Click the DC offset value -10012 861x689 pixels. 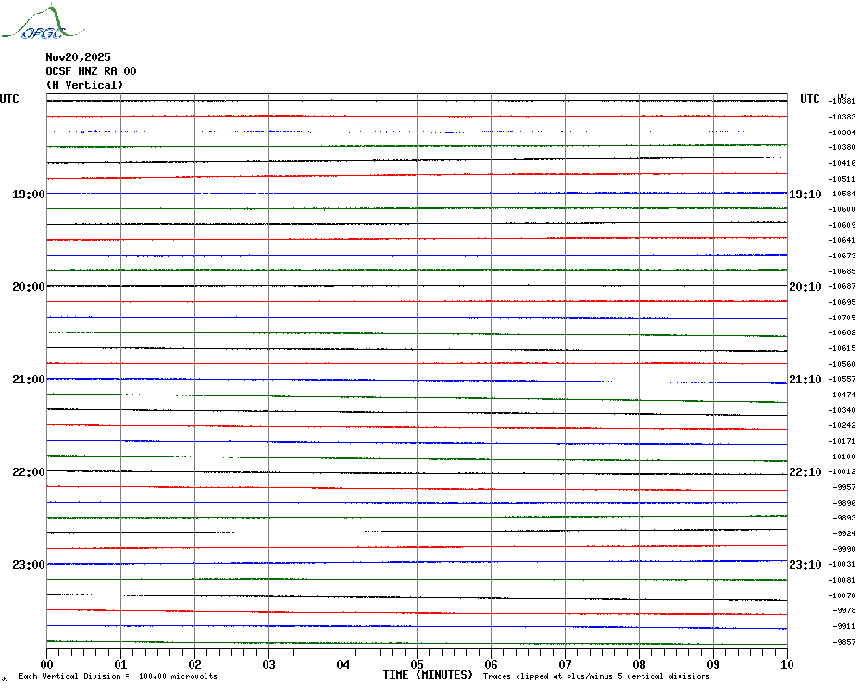point(842,471)
